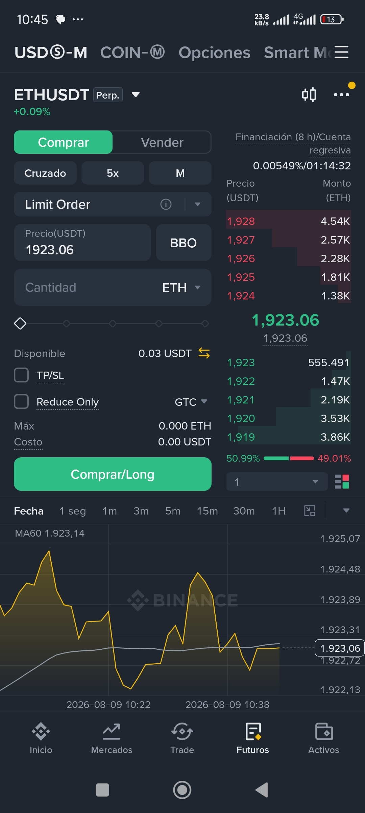Tap Android recent apps square button
Viewport: 365px width, 813px height.
(102, 790)
